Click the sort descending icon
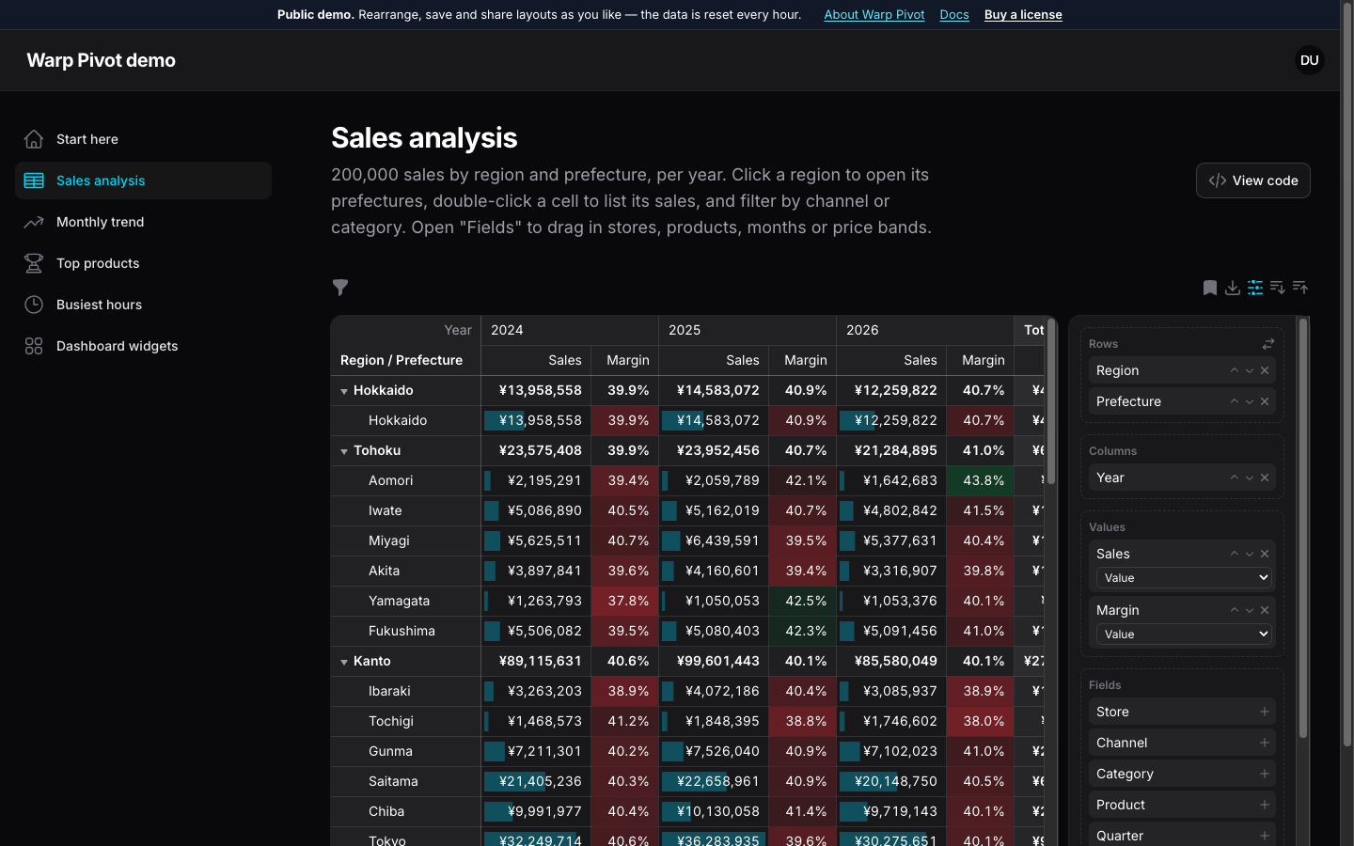Screen dimensions: 1354x846 1278,288
